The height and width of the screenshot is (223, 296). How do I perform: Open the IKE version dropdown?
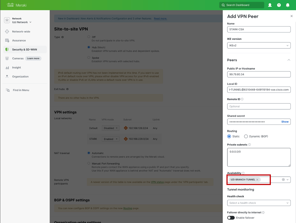click(x=259, y=45)
